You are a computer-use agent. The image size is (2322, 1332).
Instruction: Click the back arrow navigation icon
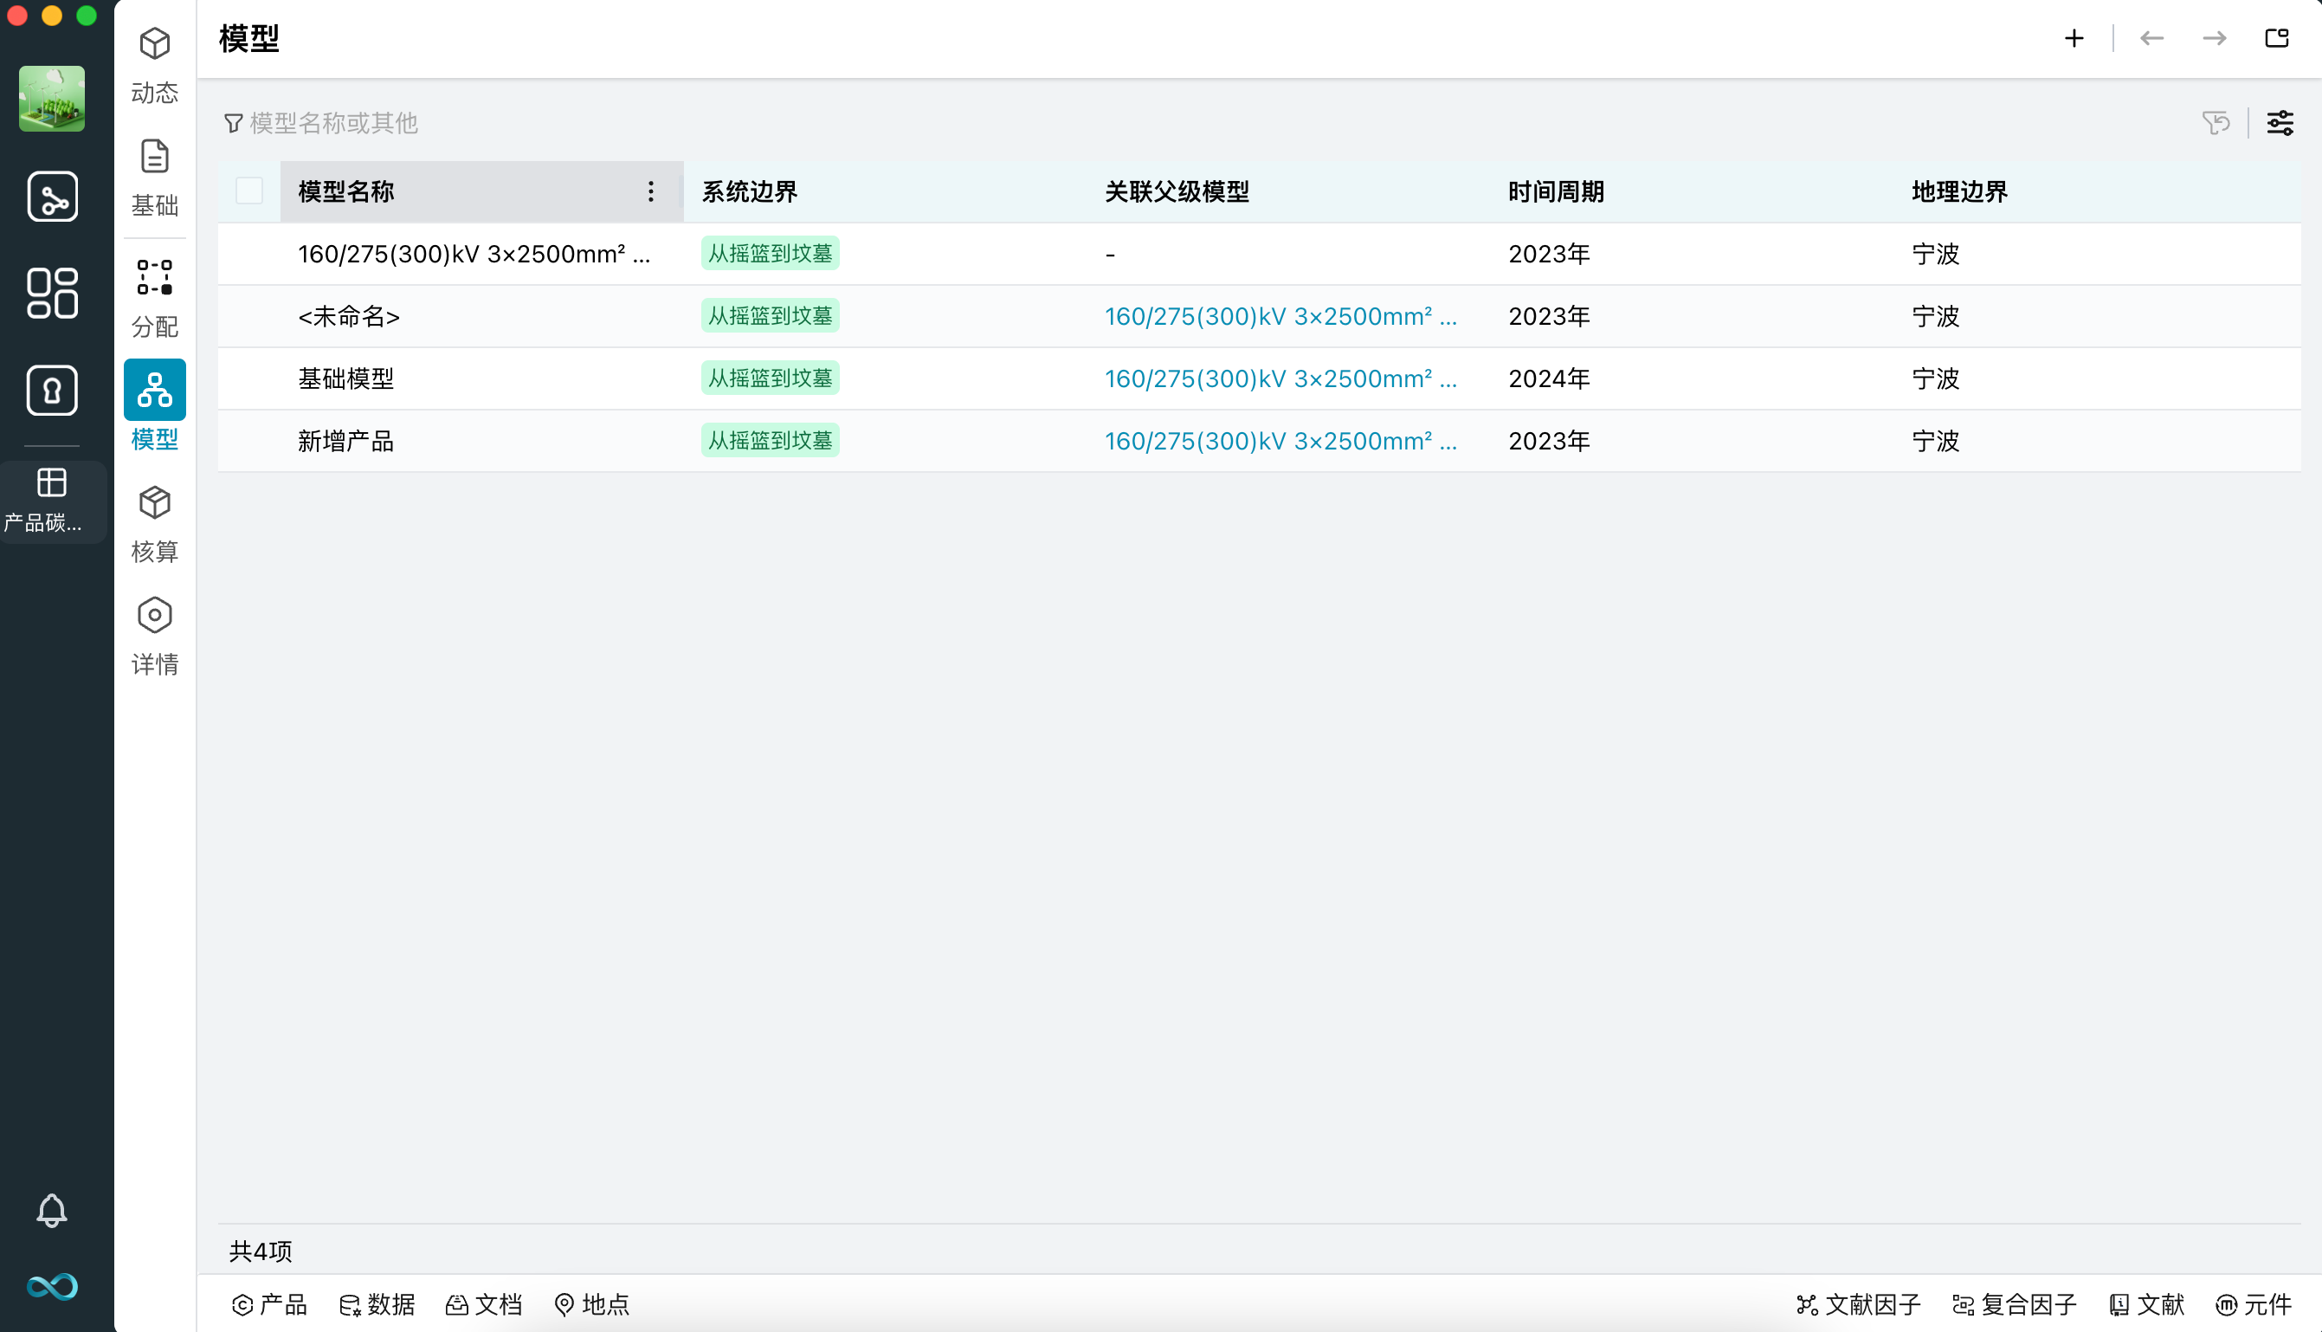[x=2151, y=38]
